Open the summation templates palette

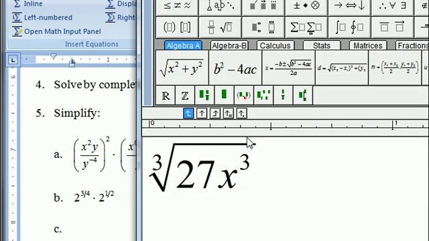tap(306, 27)
